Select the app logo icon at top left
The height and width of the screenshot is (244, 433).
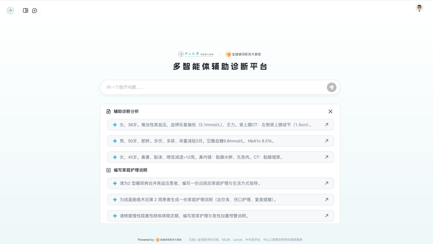(x=10, y=11)
